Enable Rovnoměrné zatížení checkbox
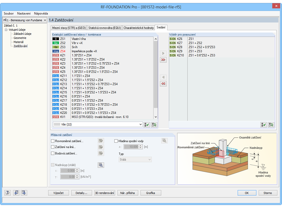 [53, 141]
